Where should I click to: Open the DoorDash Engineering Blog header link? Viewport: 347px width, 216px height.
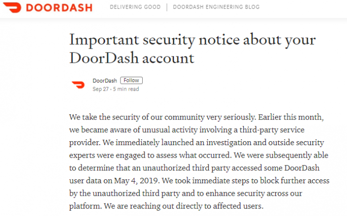tap(216, 7)
